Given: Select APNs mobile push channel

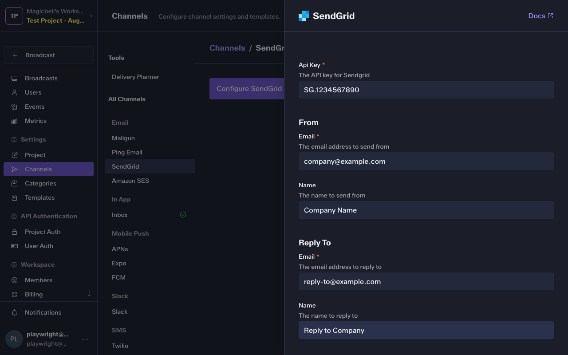Looking at the screenshot, I should 150,249.
